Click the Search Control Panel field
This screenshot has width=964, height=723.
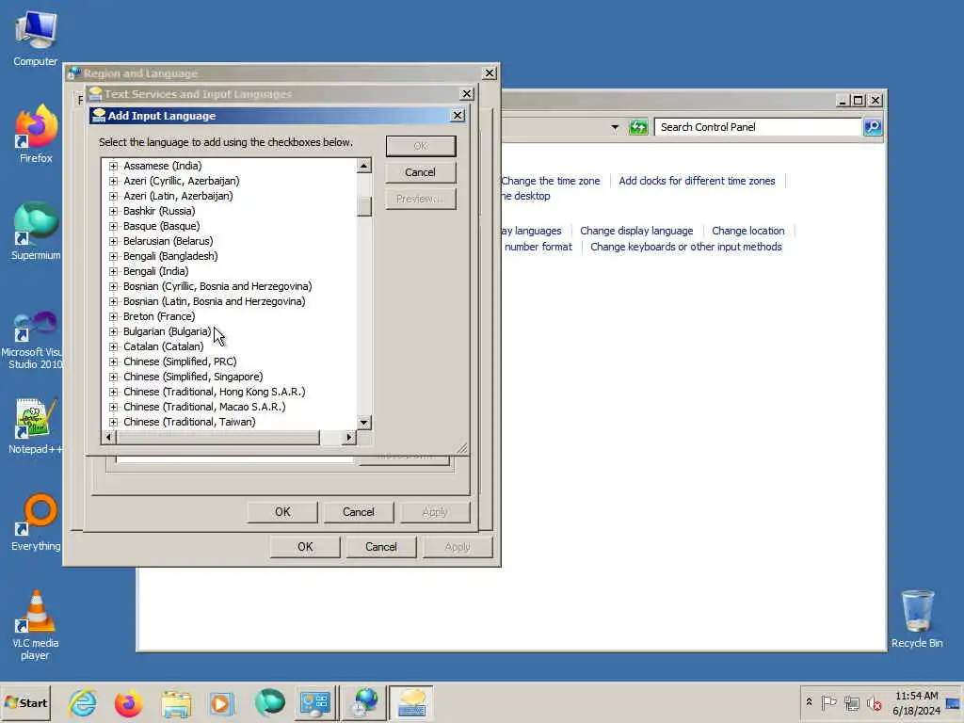[758, 127]
